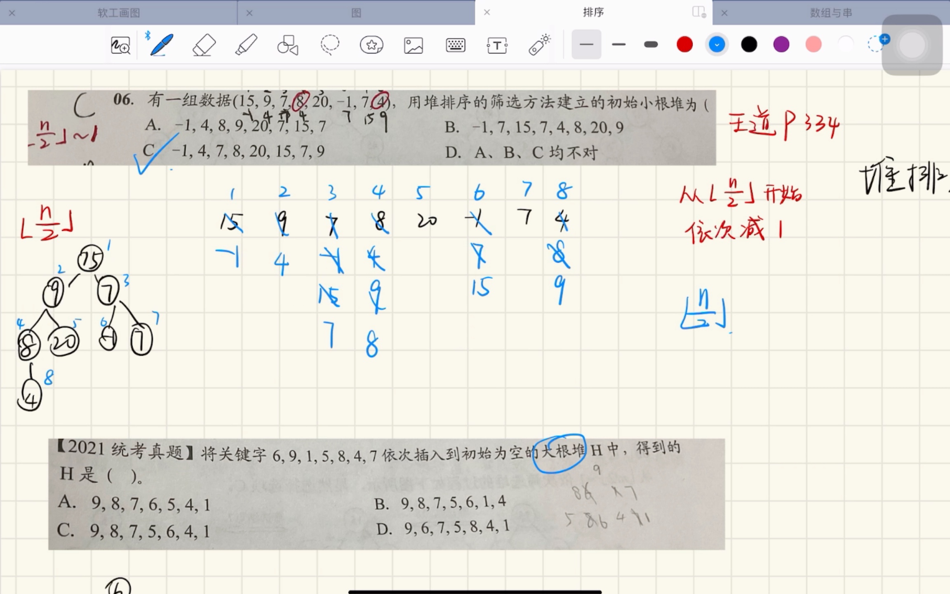
Task: Choose the thickest stroke width
Action: 651,44
